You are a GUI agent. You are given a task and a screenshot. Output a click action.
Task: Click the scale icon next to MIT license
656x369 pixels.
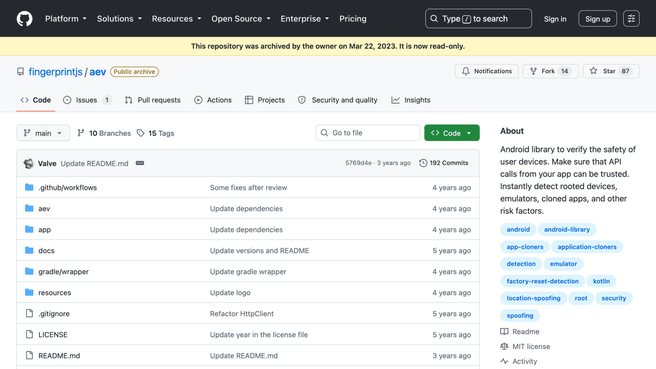tap(504, 347)
